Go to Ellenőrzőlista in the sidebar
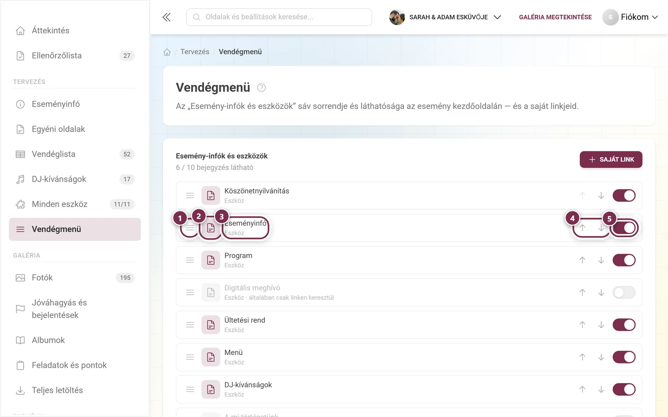 tap(75, 56)
